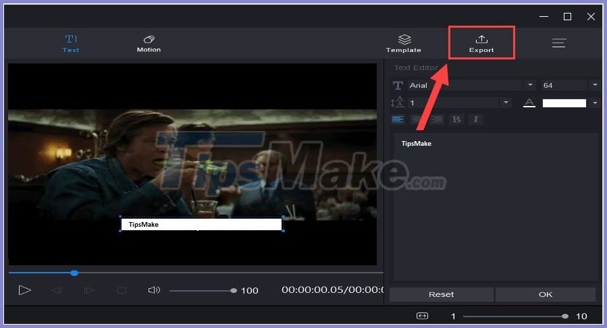The image size is (607, 328).
Task: Toggle bold formatting
Action: [x=456, y=119]
